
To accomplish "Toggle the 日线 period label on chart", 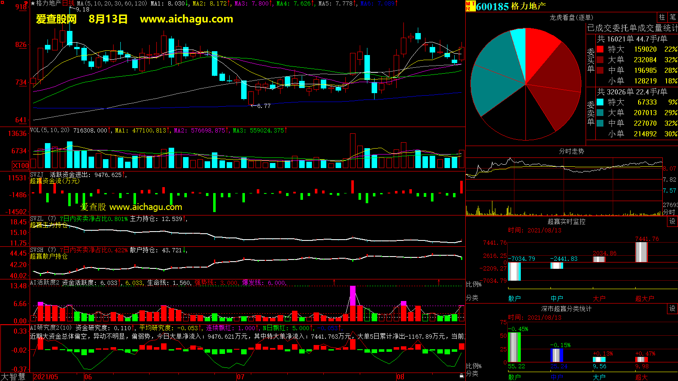I will click(x=68, y=3).
